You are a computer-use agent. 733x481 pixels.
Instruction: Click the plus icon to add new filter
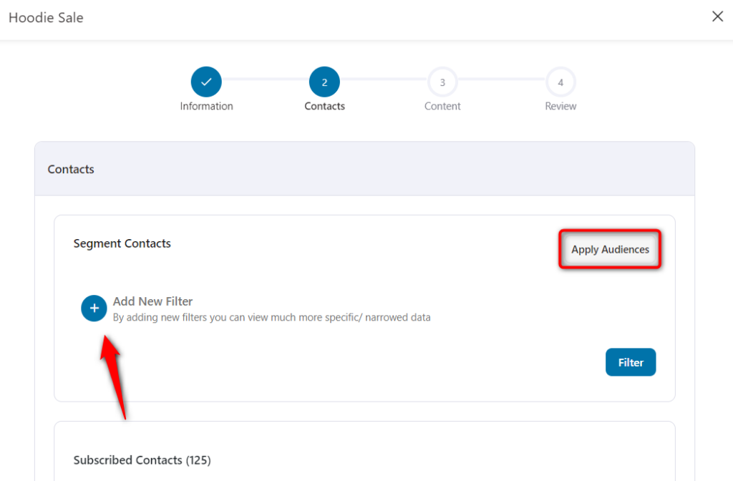pos(94,308)
